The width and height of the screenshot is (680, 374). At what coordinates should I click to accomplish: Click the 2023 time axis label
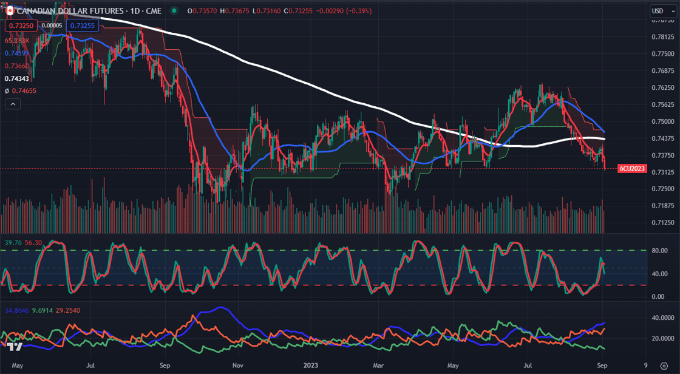click(x=312, y=365)
